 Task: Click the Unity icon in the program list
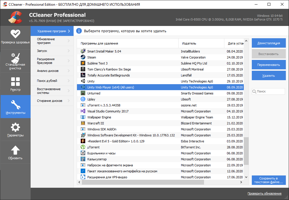tap(84, 81)
